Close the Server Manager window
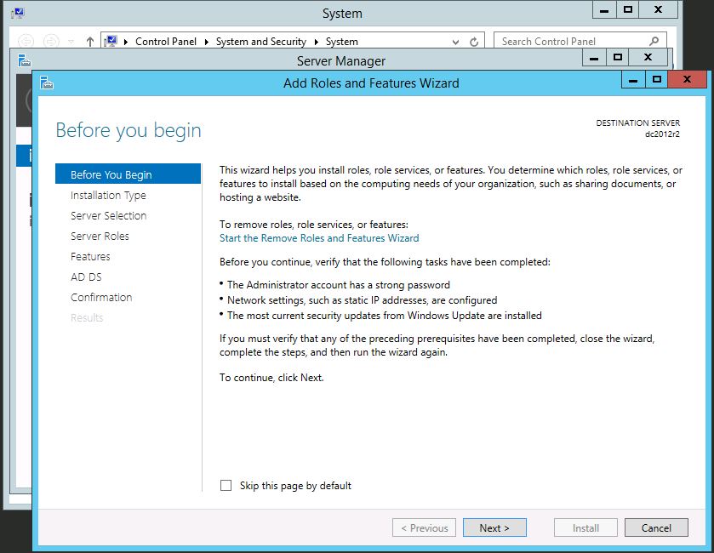714x553 pixels. click(x=648, y=58)
